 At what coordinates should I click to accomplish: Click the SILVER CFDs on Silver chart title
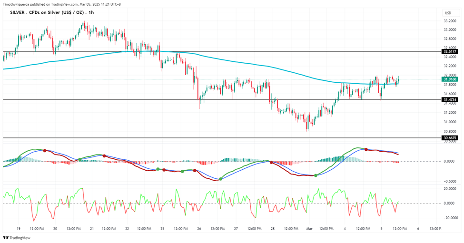(52, 12)
